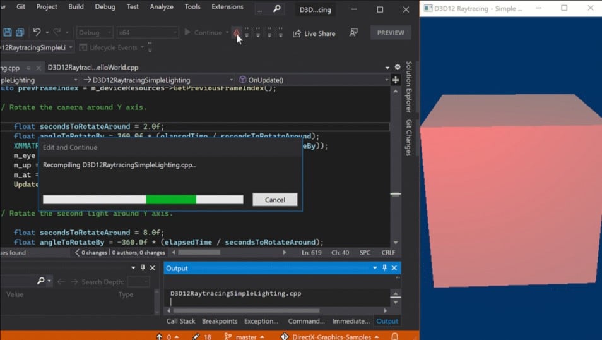Screen dimensions: 602x340
Task: Toggle pin on the left watch panel
Action: [x=143, y=268]
